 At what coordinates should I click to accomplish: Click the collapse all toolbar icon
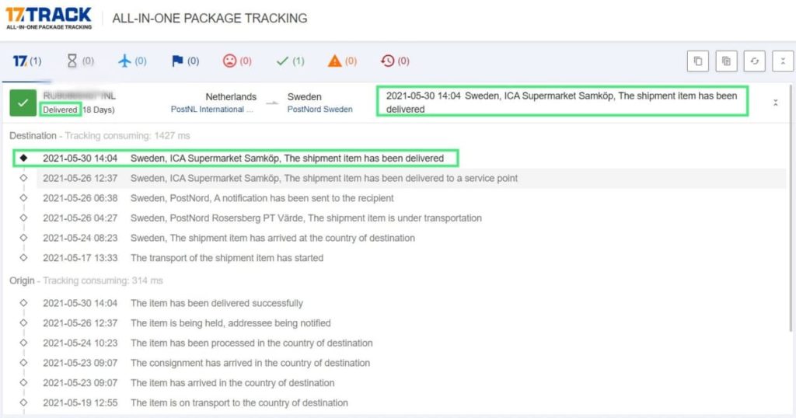(x=782, y=61)
